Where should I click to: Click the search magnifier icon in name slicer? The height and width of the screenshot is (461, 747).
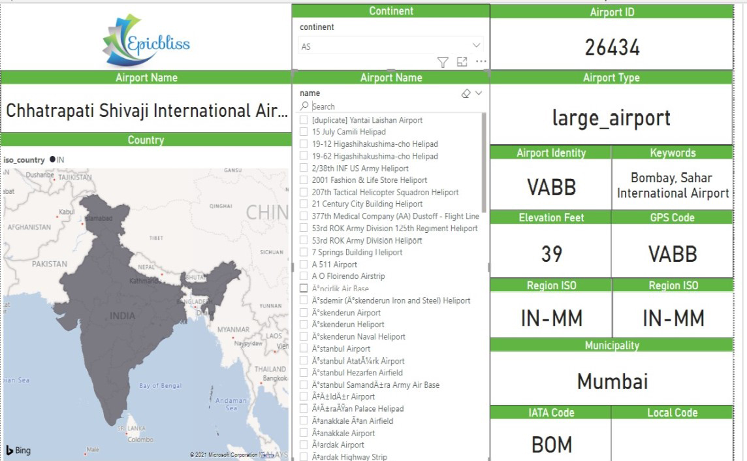[x=304, y=106]
